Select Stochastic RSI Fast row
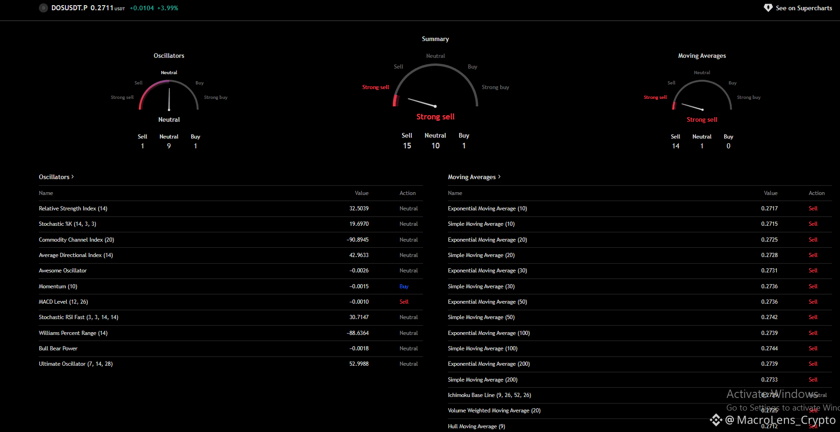840x432 pixels. [230, 317]
